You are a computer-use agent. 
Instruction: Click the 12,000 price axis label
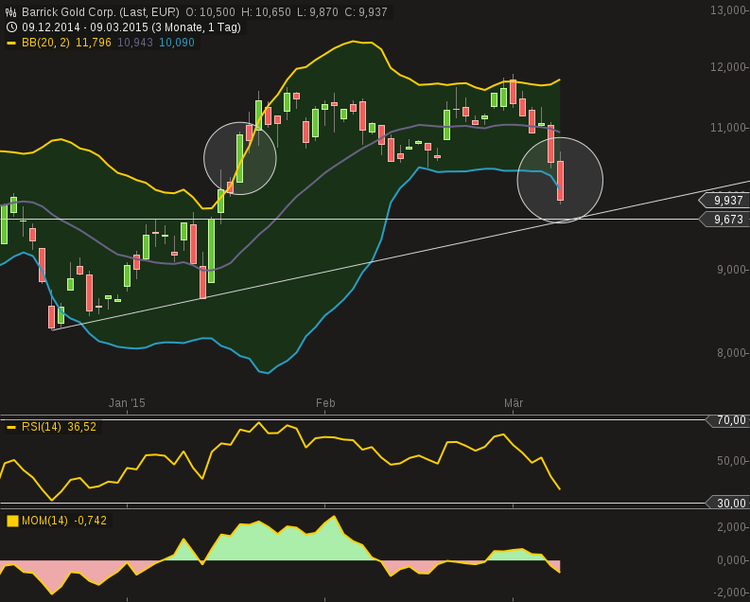[728, 67]
